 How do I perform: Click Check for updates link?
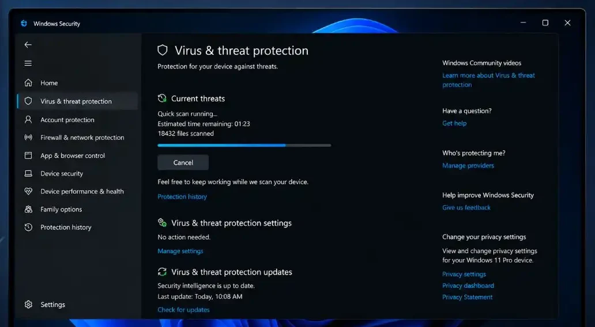(183, 310)
